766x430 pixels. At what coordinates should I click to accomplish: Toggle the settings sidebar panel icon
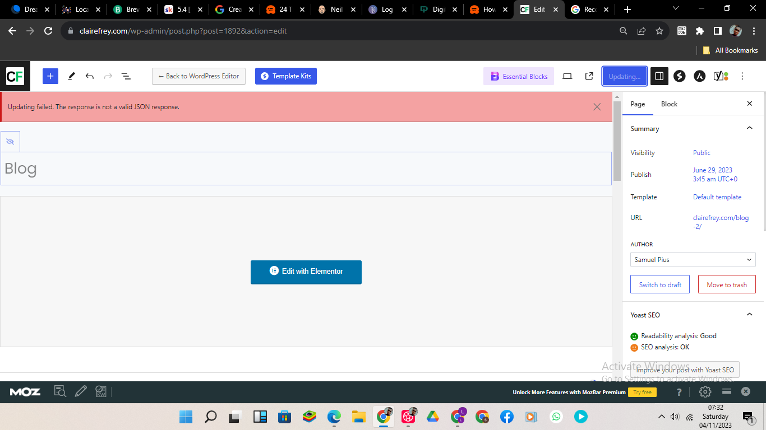click(x=659, y=76)
